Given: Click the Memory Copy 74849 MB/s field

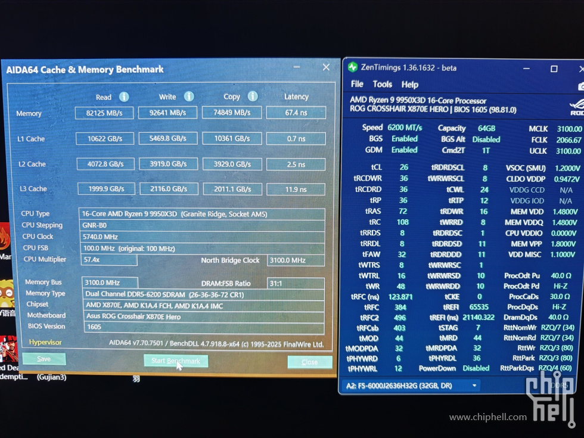Looking at the screenshot, I should [232, 113].
